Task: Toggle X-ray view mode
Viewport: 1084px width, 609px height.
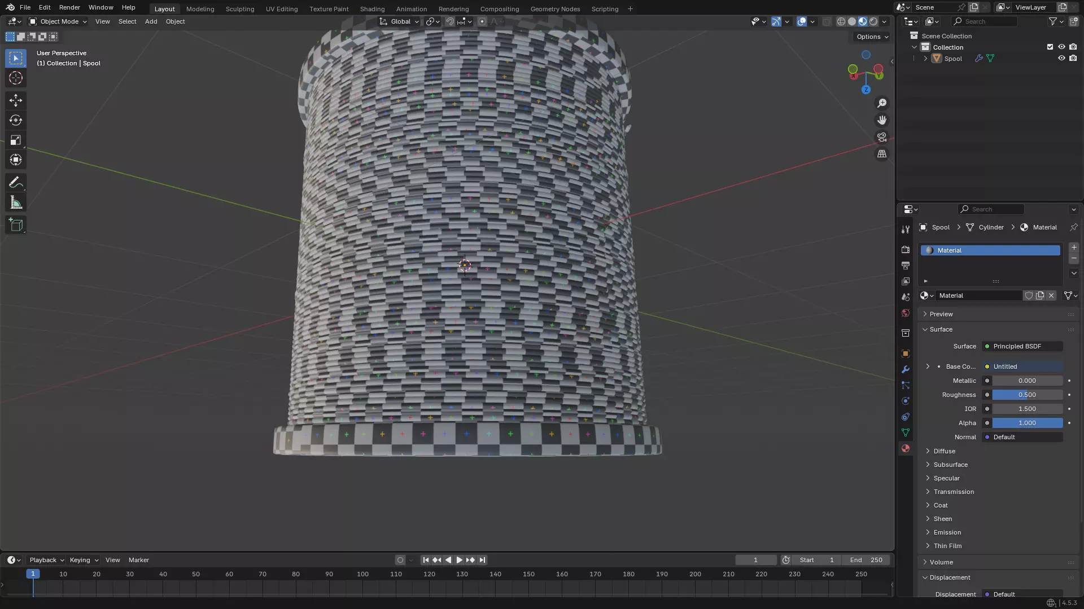Action: click(x=827, y=21)
